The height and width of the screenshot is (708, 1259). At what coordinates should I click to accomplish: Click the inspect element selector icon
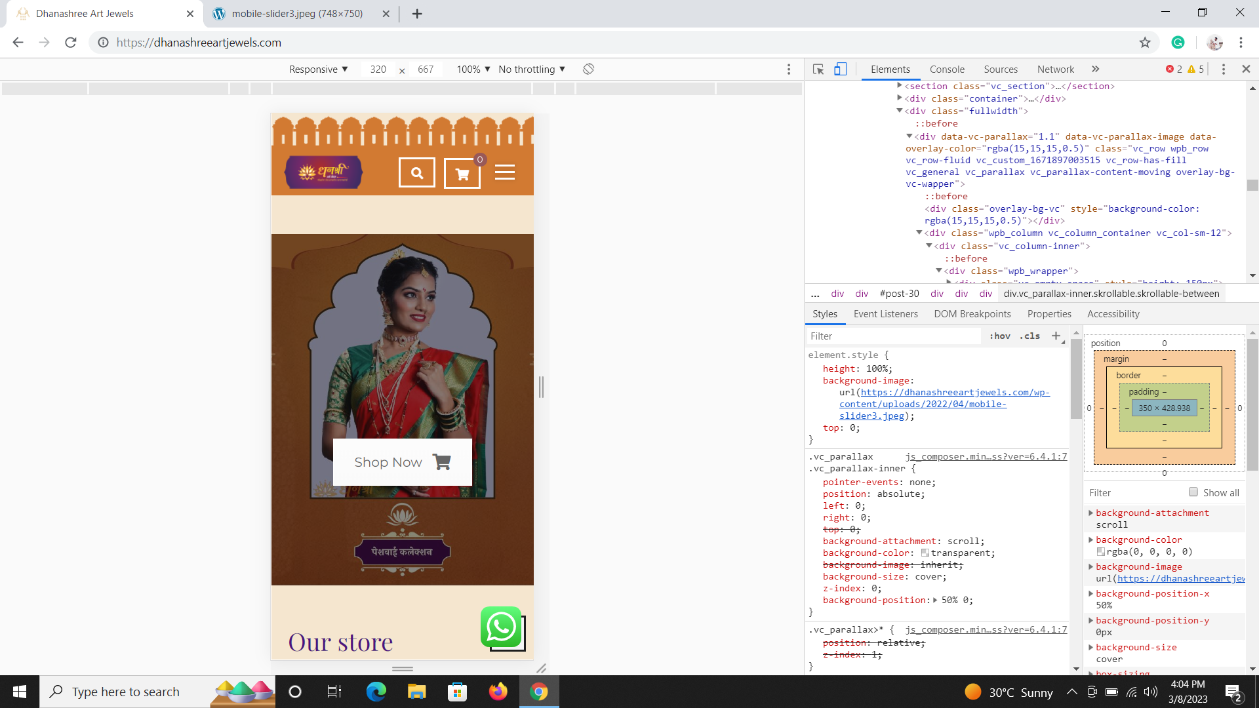point(818,69)
